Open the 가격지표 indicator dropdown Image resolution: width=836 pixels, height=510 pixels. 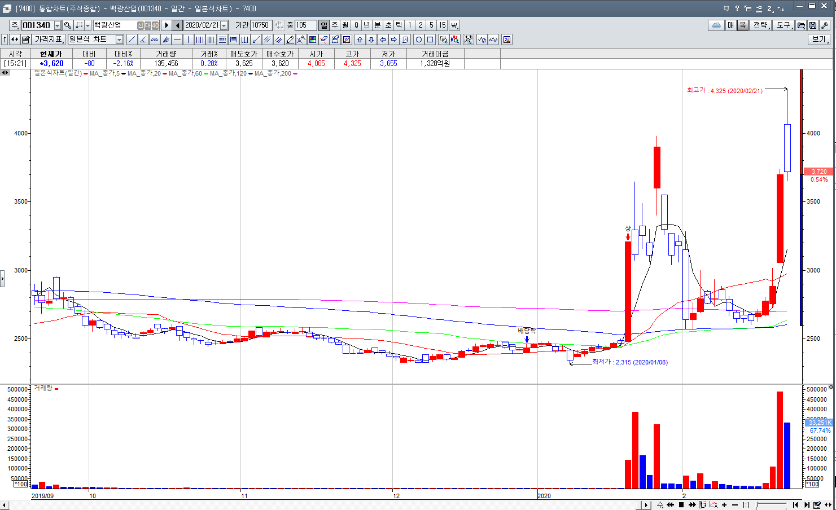point(50,39)
